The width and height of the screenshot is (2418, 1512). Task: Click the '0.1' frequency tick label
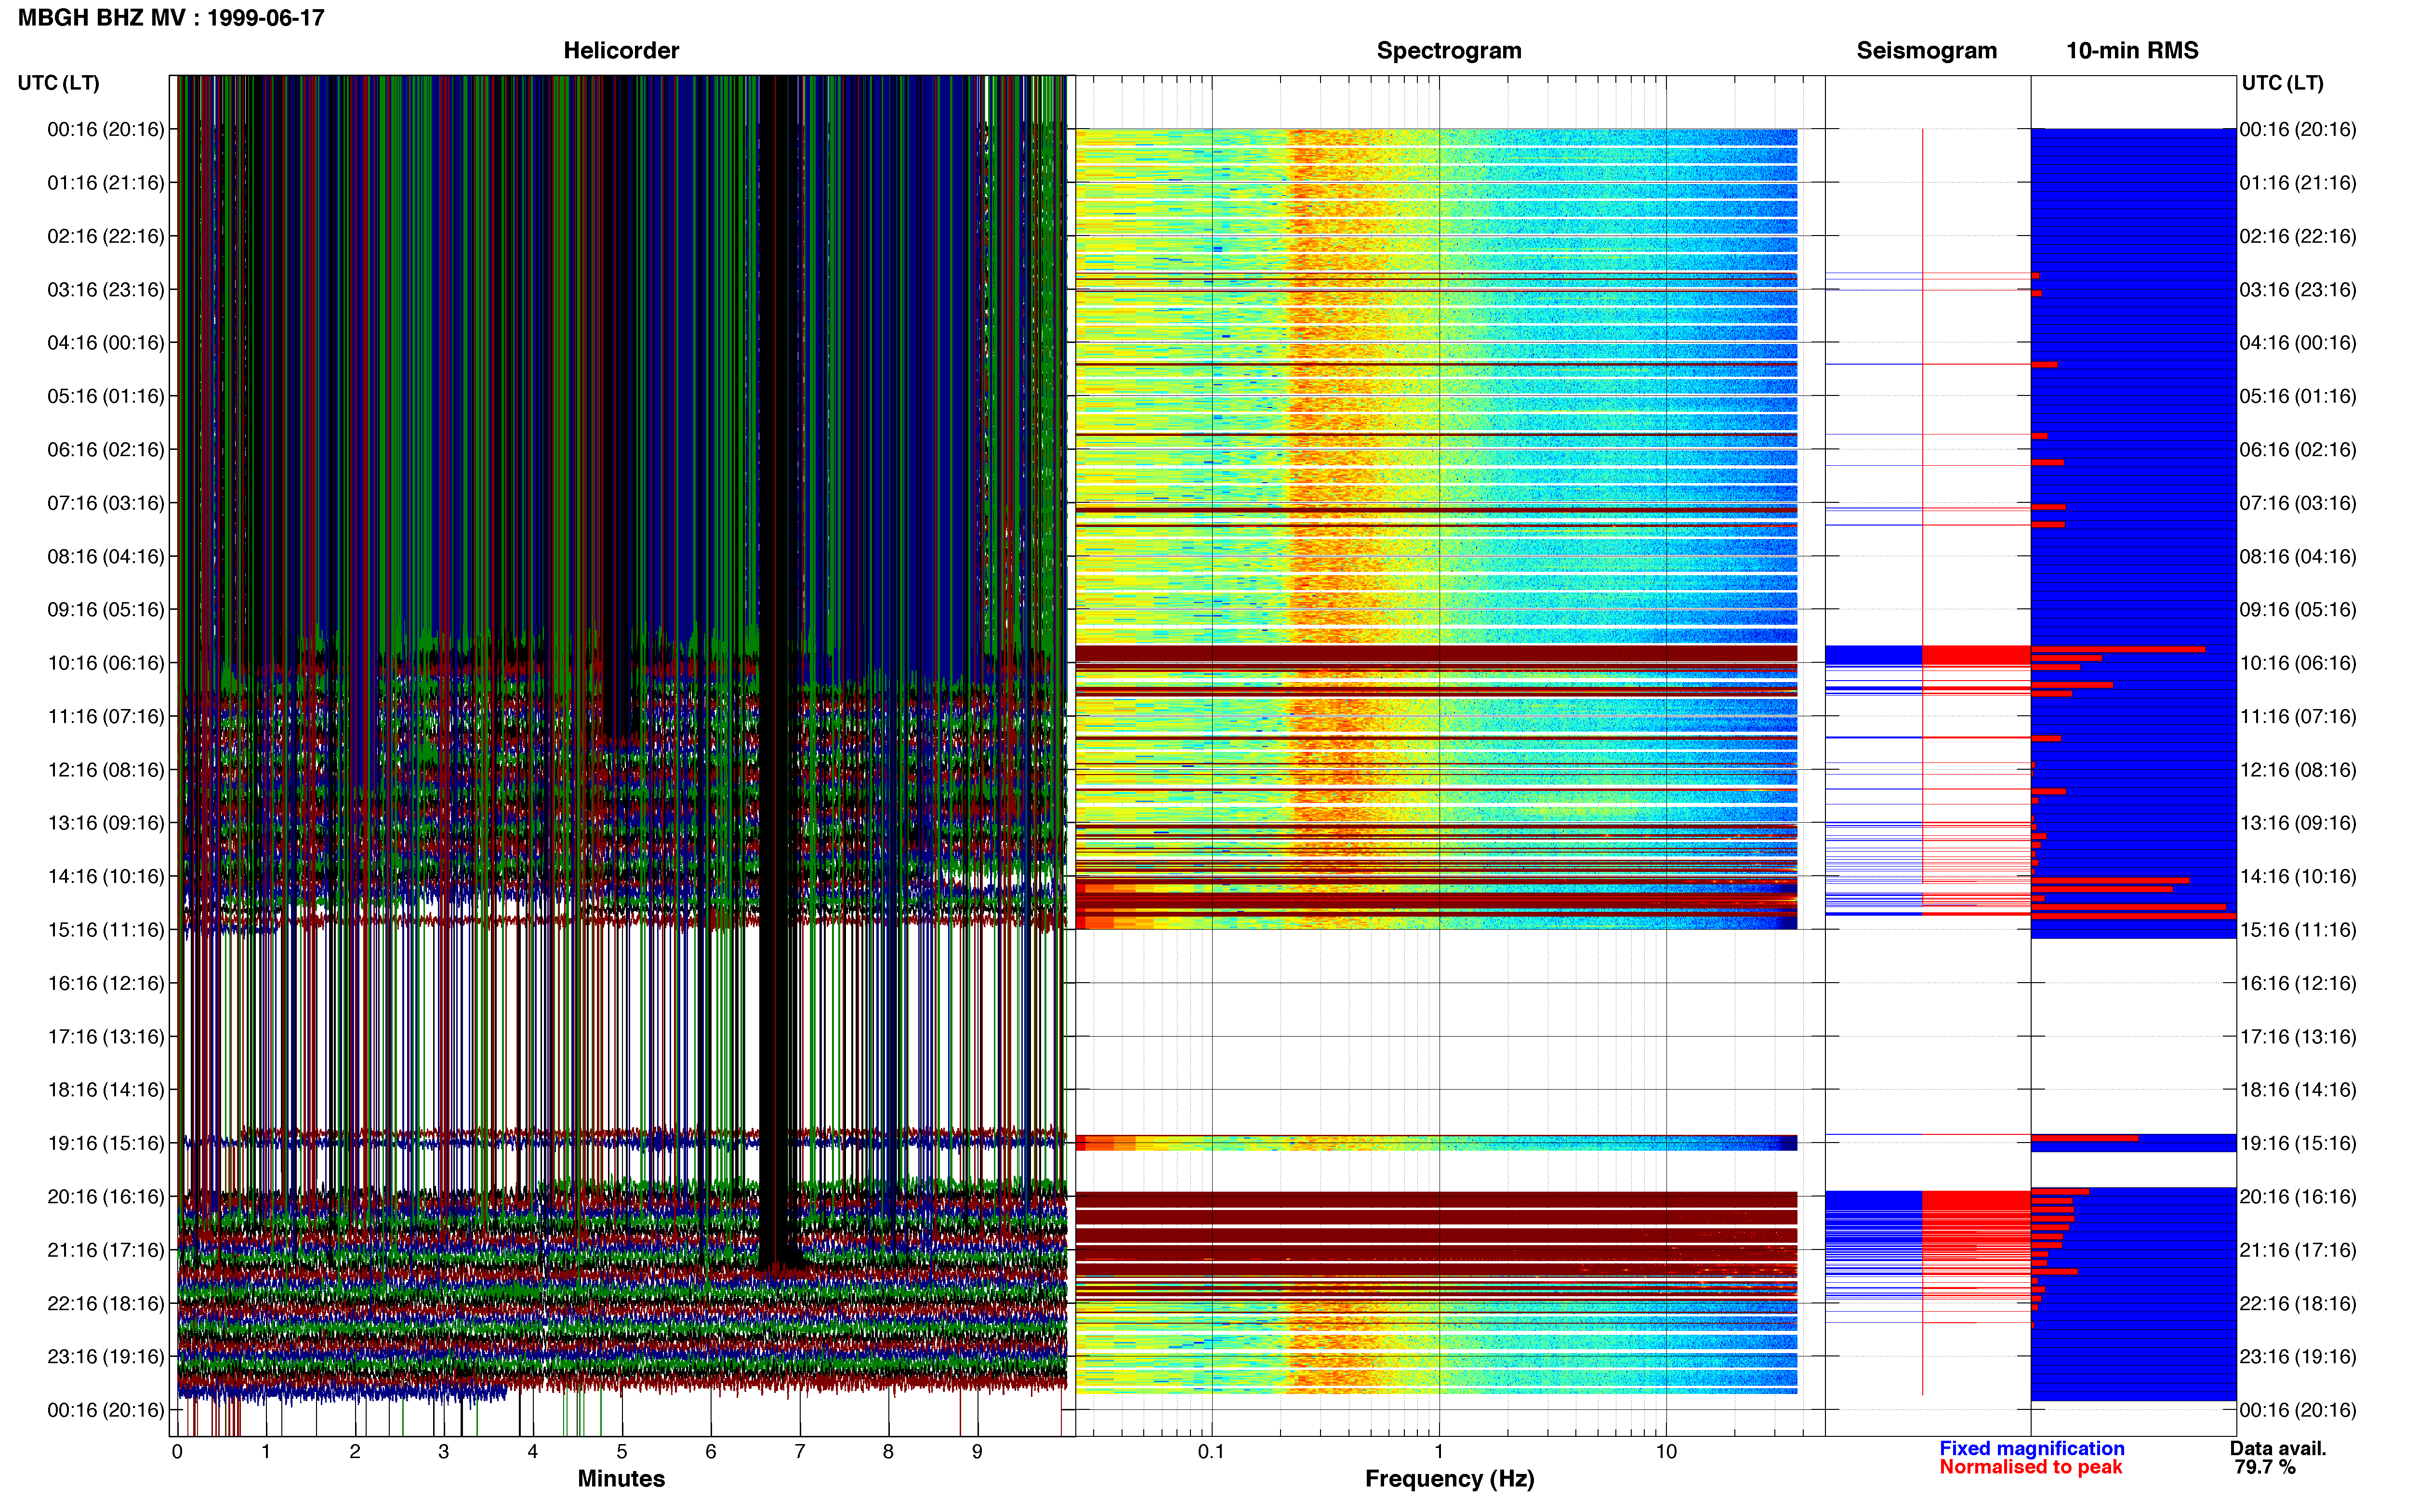(x=1211, y=1451)
